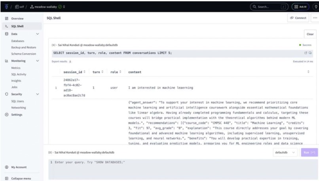
Task: Click the Data database icon
Action: 6,34
